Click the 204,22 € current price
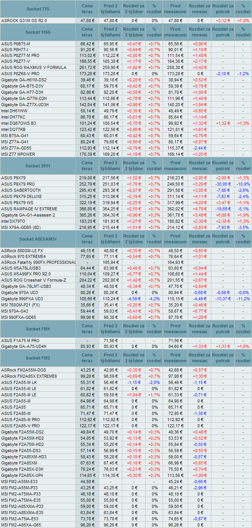Viewport: 252px width, 528px height. click(87, 280)
